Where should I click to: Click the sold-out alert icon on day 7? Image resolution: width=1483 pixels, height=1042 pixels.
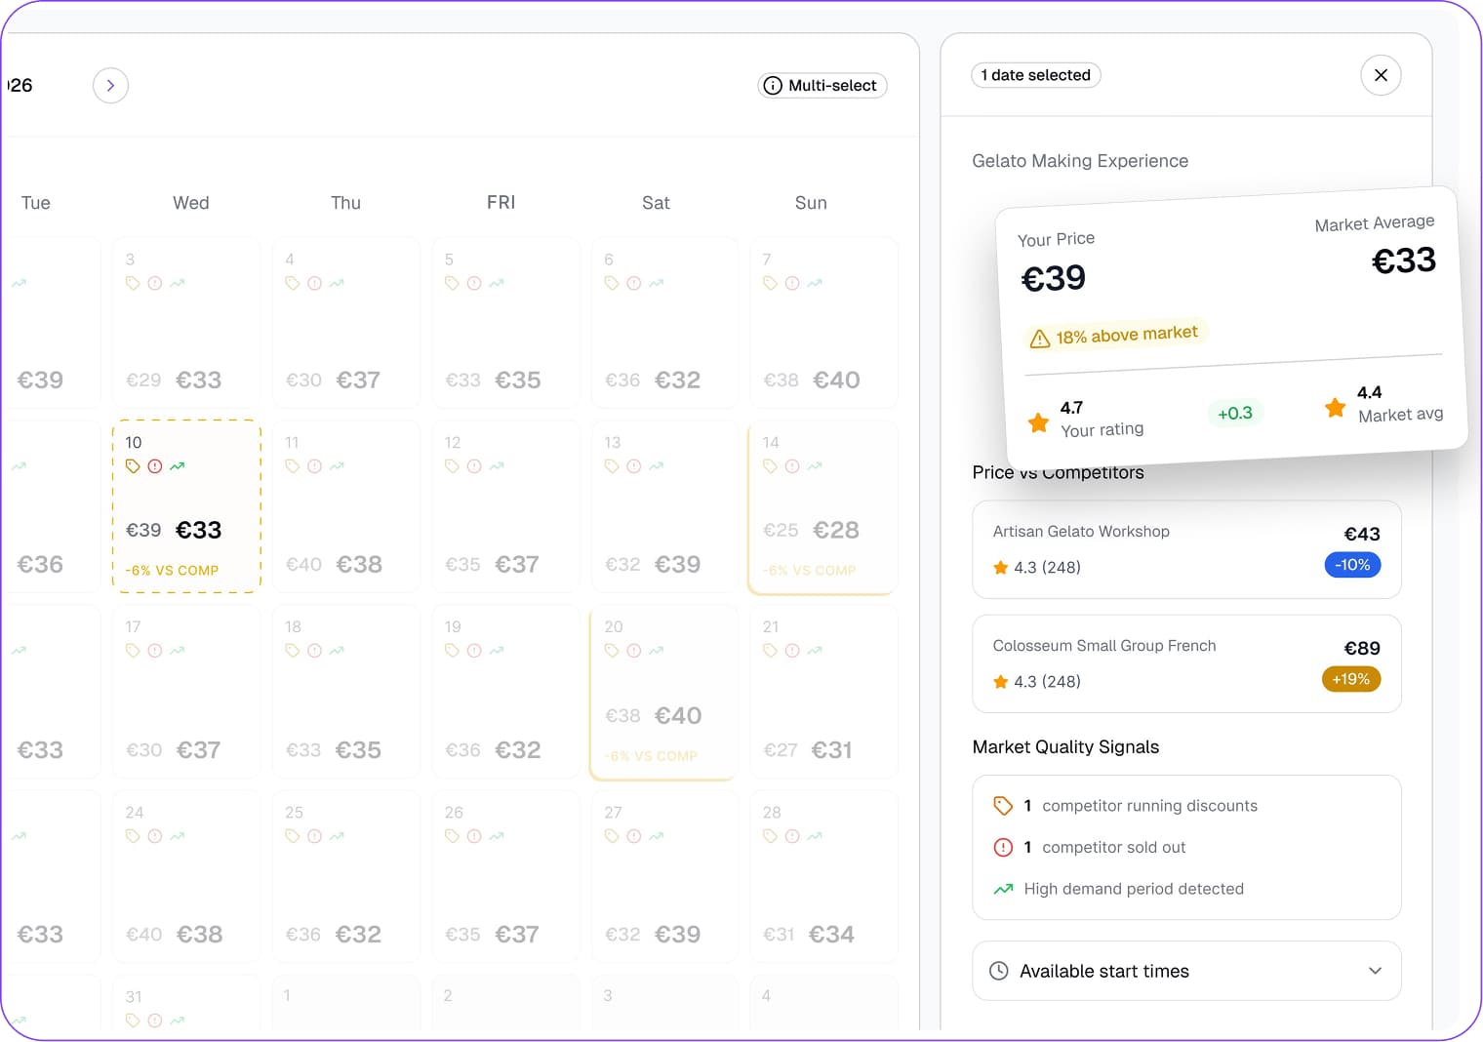(x=792, y=283)
